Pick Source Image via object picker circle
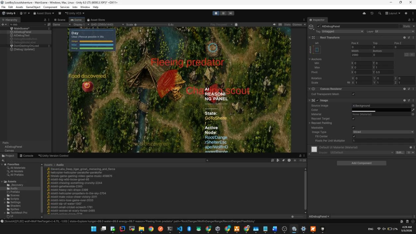 pyautogui.click(x=413, y=106)
